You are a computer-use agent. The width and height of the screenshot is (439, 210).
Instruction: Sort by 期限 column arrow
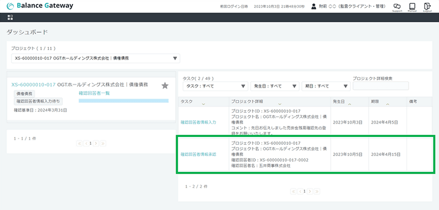[x=387, y=104]
